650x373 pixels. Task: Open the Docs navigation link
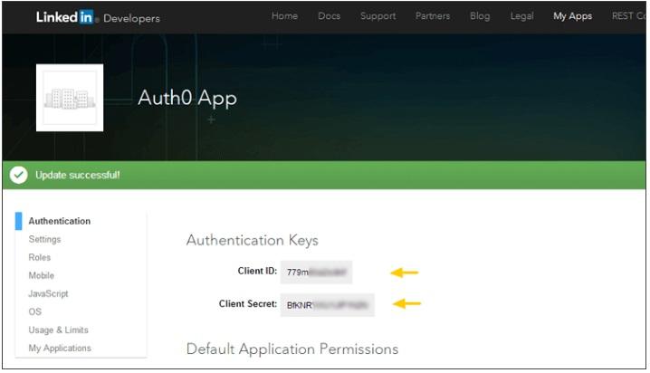point(329,16)
